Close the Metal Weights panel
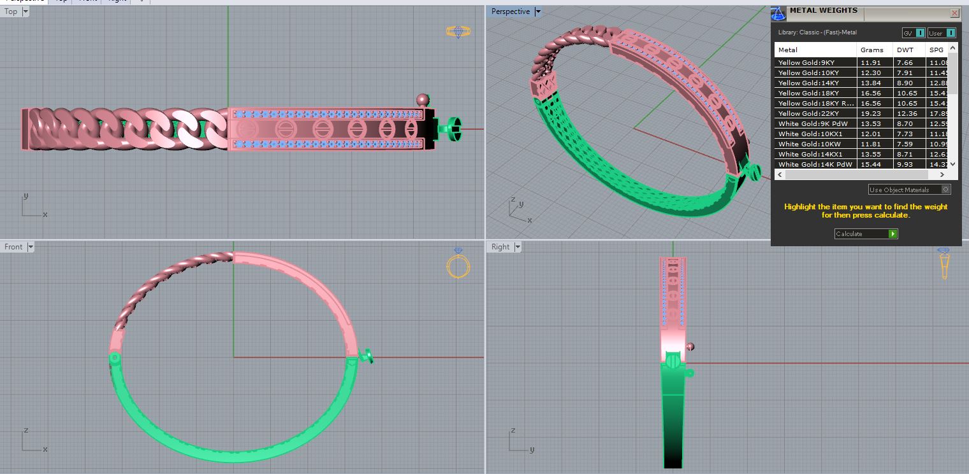 954,13
